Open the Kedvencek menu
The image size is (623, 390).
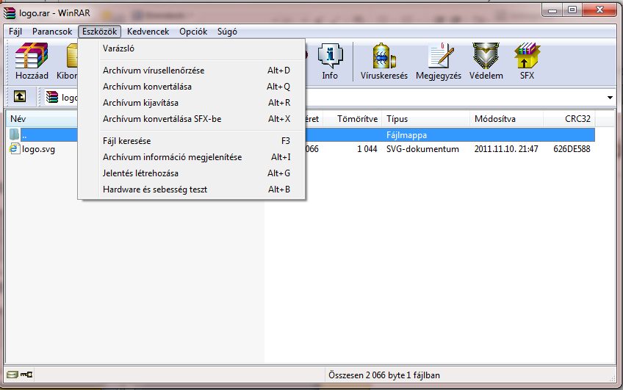pos(148,32)
